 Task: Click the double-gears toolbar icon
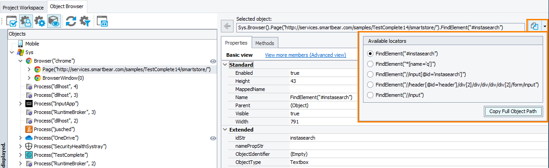coord(39,22)
